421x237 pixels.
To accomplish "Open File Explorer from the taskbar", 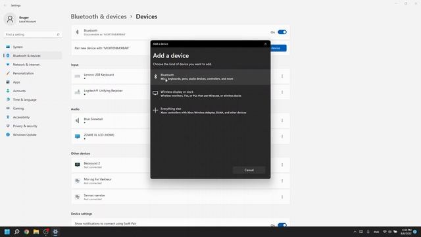I will [36, 232].
